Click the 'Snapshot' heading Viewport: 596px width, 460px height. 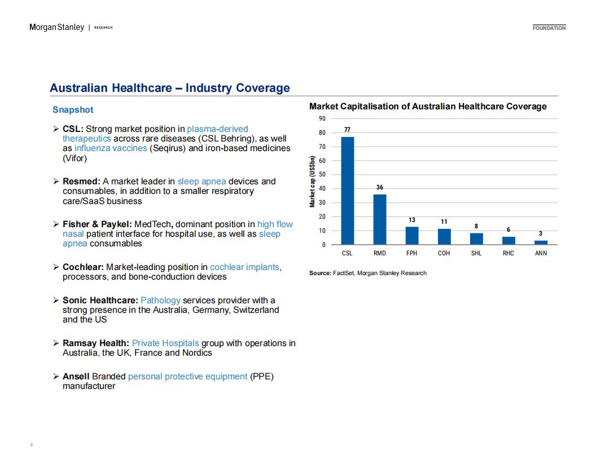click(x=73, y=110)
